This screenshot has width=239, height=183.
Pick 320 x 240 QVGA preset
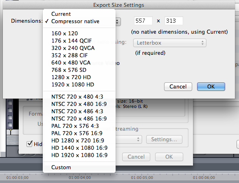tap(79, 48)
